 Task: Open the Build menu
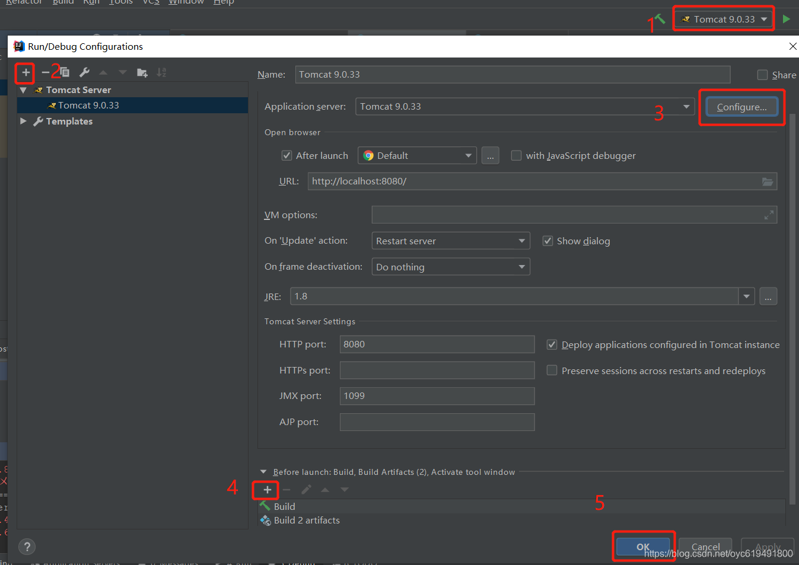(63, 2)
